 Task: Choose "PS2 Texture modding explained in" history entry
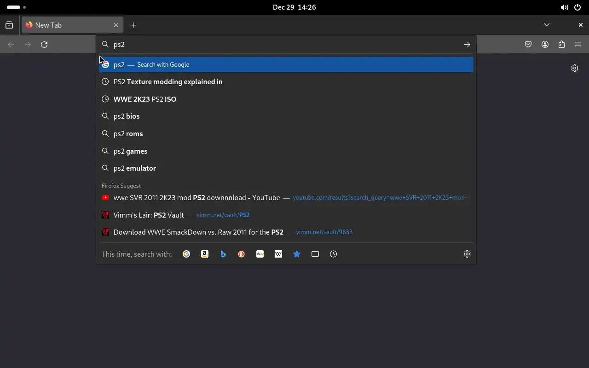286,82
